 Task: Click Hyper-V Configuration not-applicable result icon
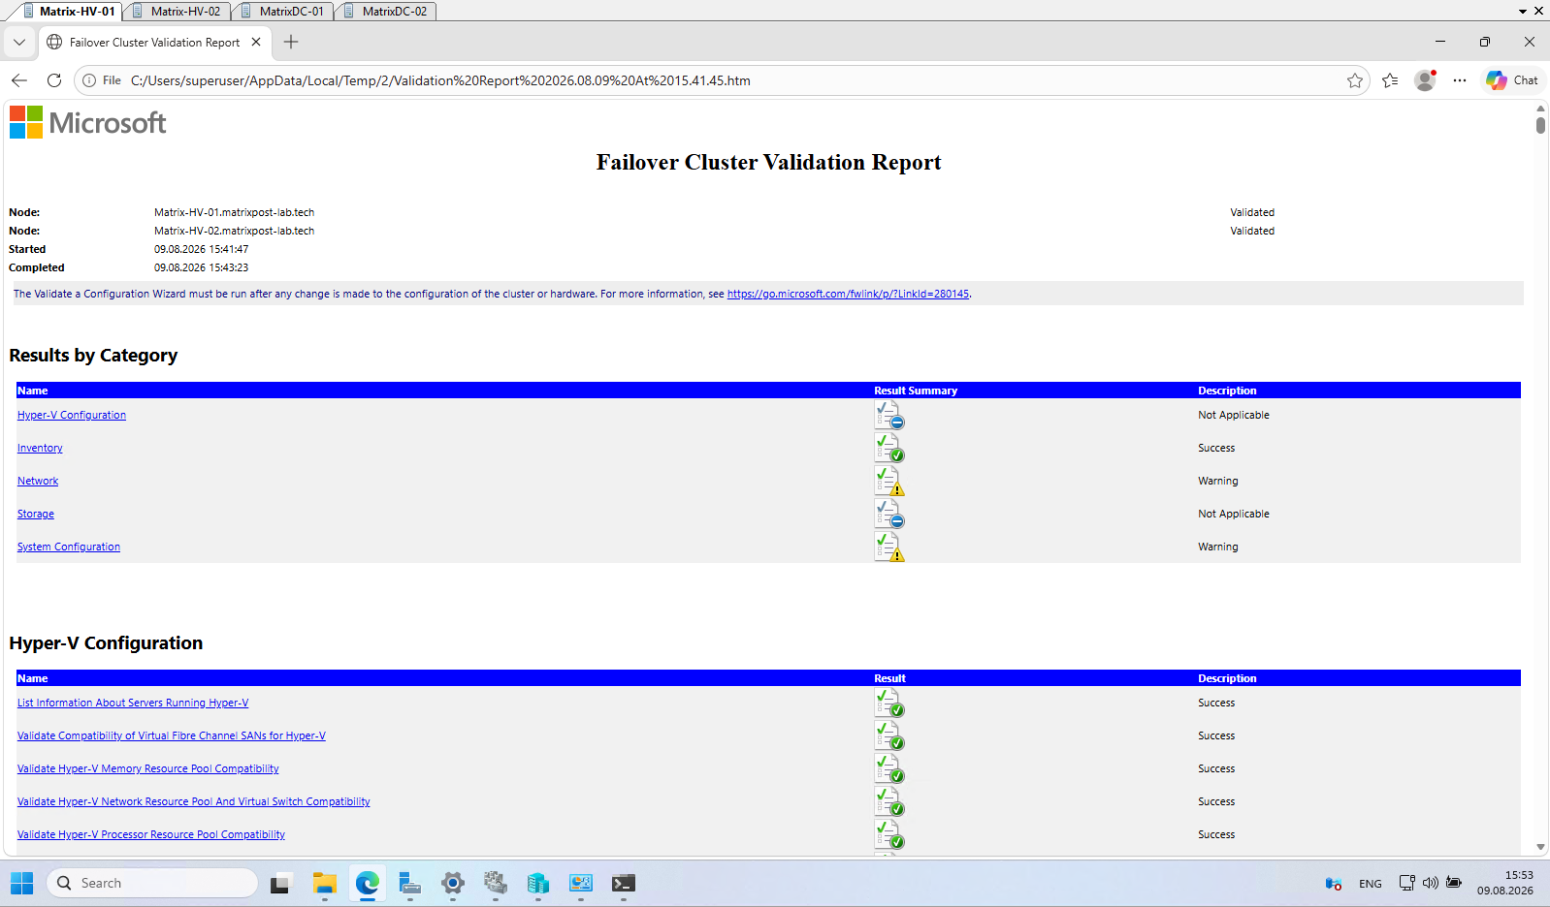click(x=888, y=415)
